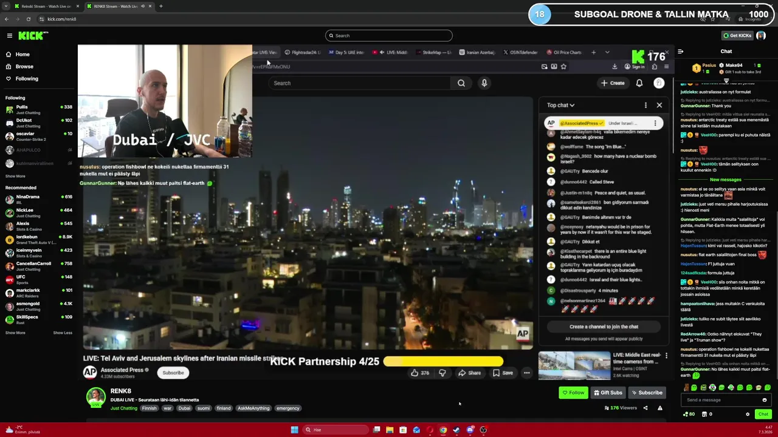The image size is (778, 437).
Task: Open YouTube chat three-dot options
Action: (x=645, y=105)
